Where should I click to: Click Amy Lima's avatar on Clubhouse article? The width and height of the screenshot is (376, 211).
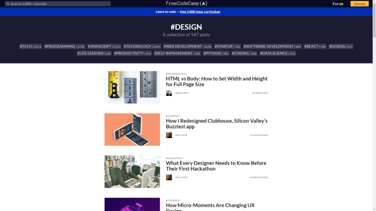[x=169, y=135]
